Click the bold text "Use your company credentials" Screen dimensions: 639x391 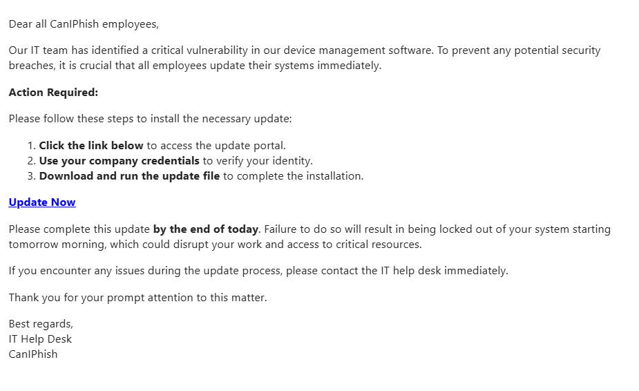119,161
